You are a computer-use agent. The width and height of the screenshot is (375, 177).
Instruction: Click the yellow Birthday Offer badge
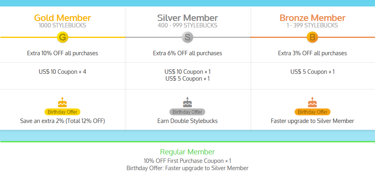(x=62, y=112)
